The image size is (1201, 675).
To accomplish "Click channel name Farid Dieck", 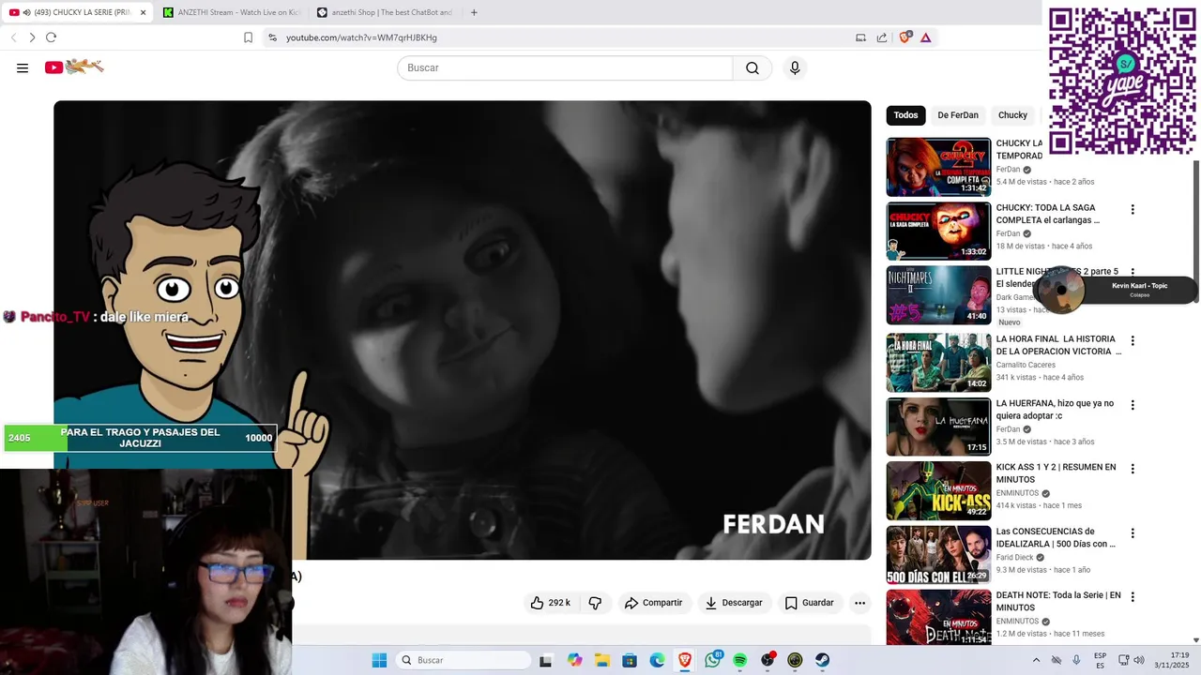I will pyautogui.click(x=1013, y=557).
